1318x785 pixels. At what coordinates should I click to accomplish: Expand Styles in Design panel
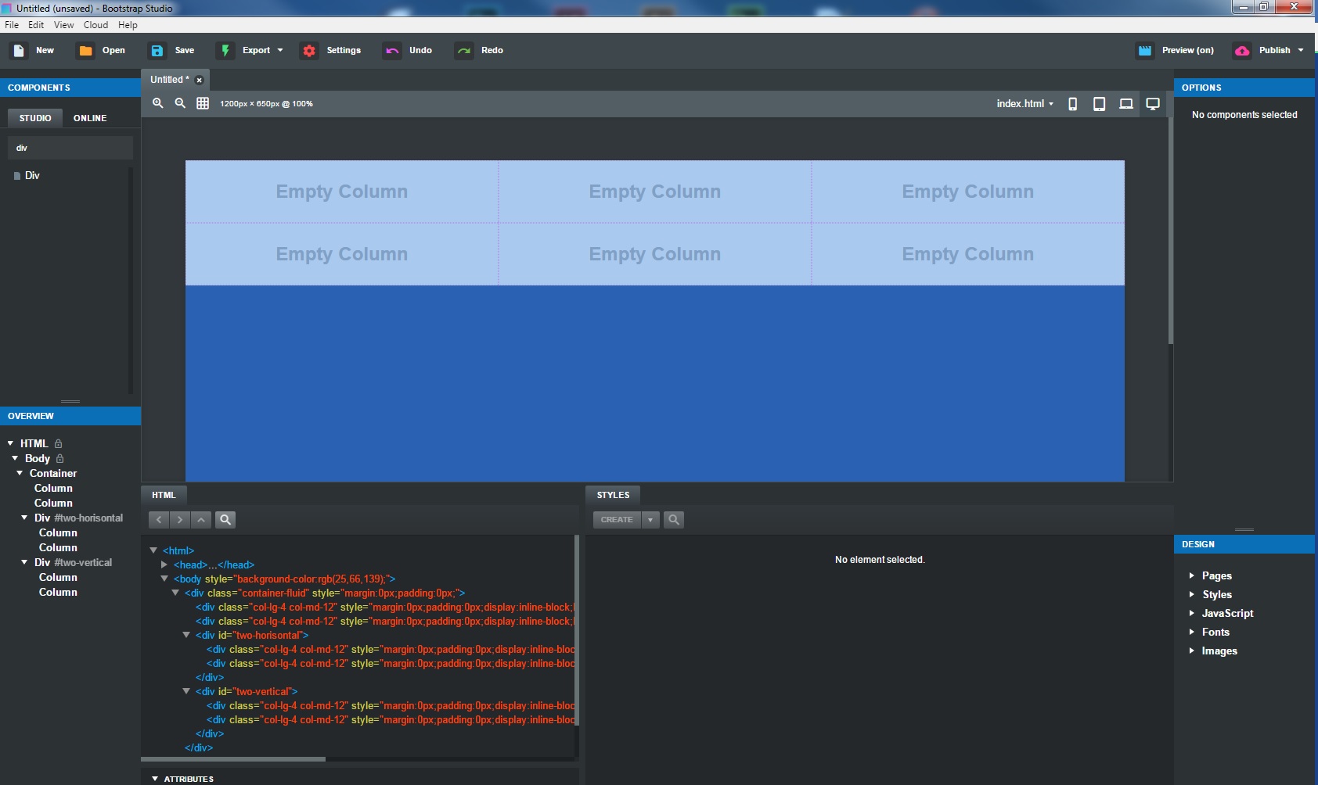pos(1192,594)
